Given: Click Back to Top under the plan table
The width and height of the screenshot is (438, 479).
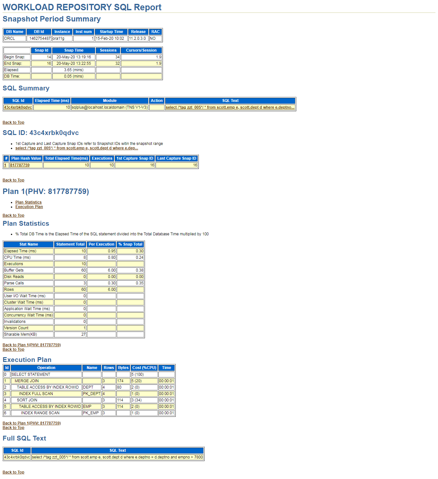Looking at the screenshot, I should click(x=13, y=180).
